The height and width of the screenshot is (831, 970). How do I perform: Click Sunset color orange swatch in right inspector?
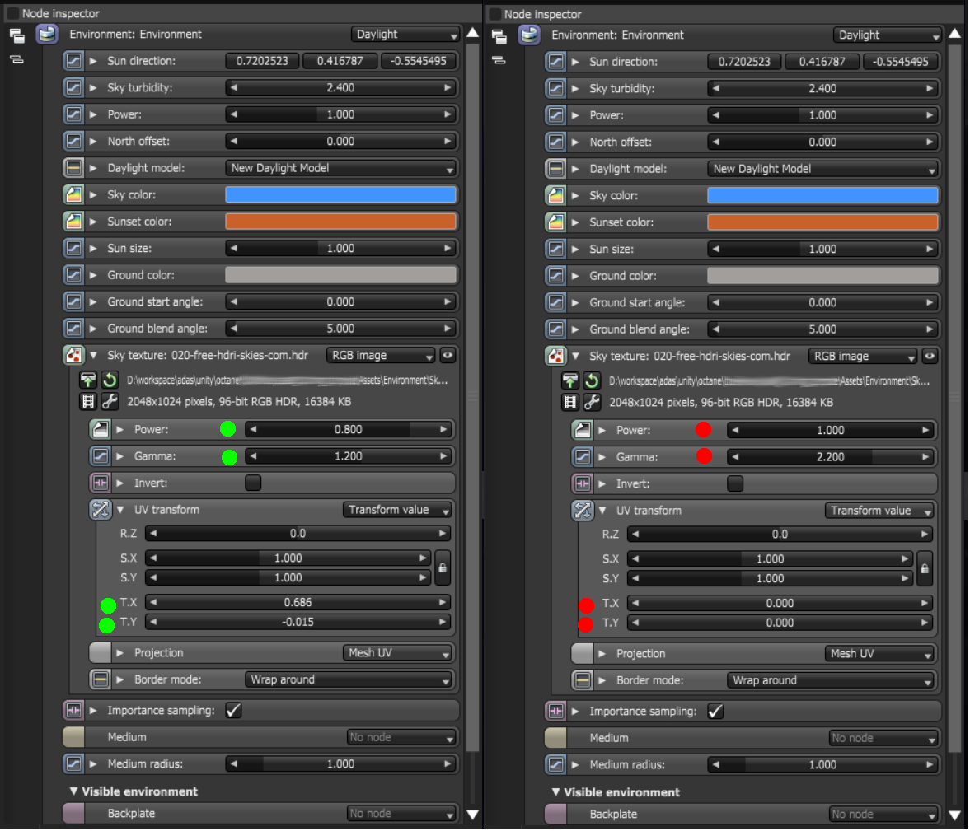pos(822,222)
